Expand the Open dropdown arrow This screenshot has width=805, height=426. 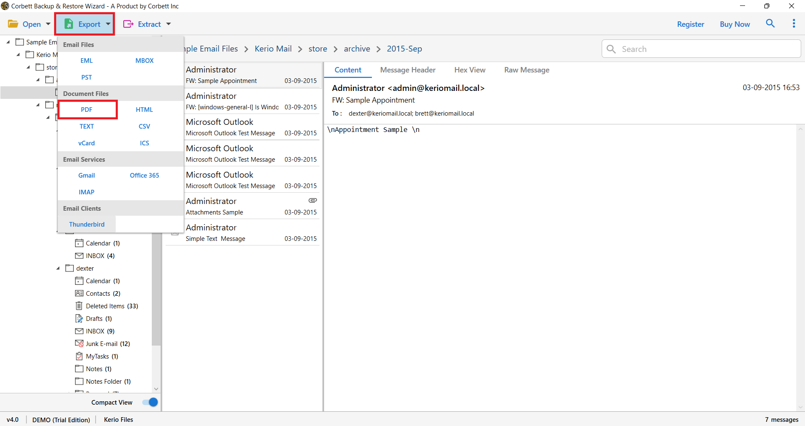(48, 24)
